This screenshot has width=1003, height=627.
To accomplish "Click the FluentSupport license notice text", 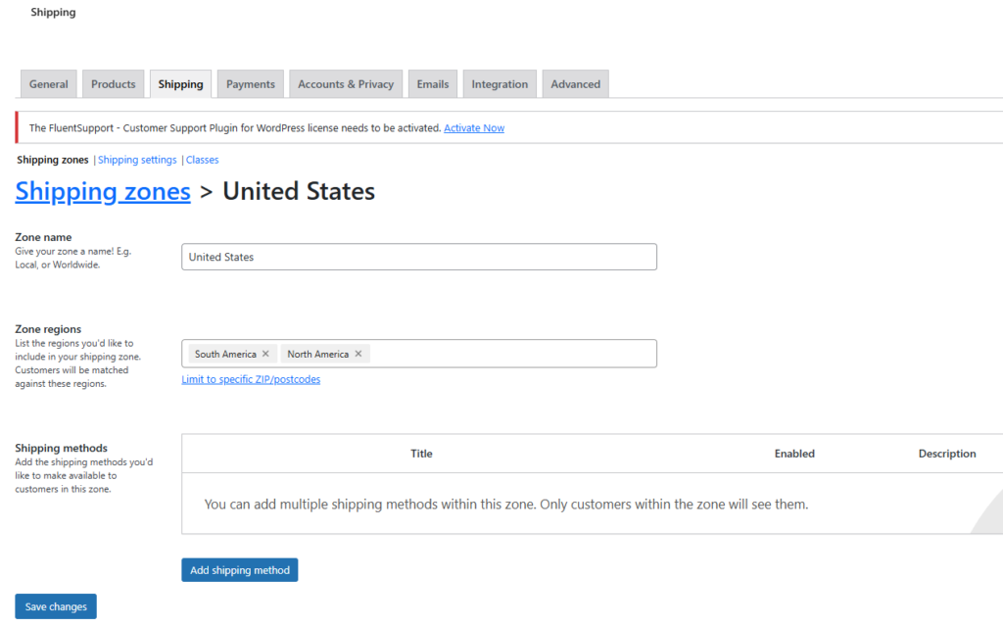I will click(235, 128).
